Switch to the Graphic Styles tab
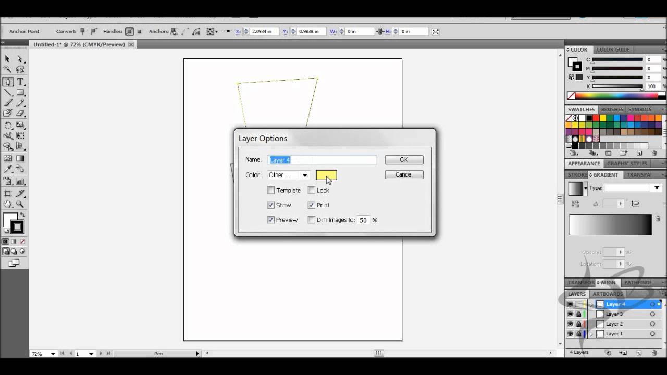The width and height of the screenshot is (667, 375). coord(627,164)
